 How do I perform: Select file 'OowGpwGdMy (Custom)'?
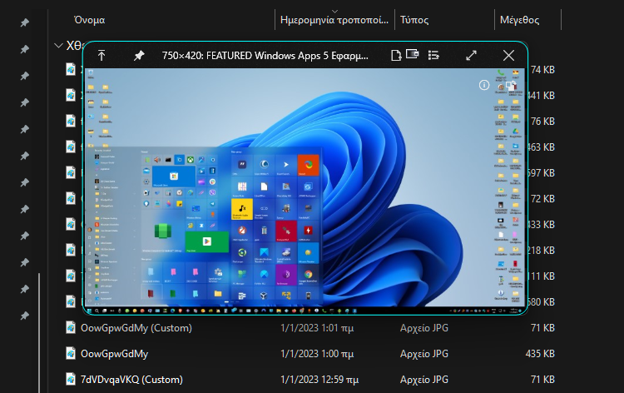point(136,328)
